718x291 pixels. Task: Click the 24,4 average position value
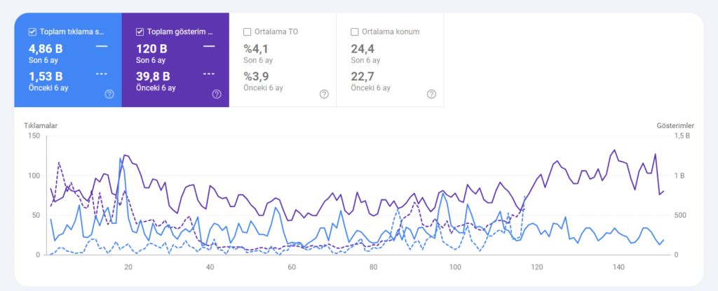coord(362,49)
